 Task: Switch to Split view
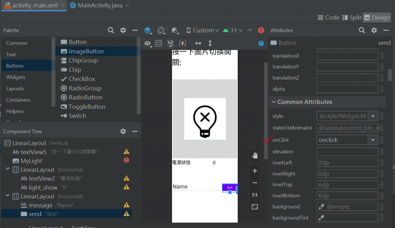click(352, 17)
